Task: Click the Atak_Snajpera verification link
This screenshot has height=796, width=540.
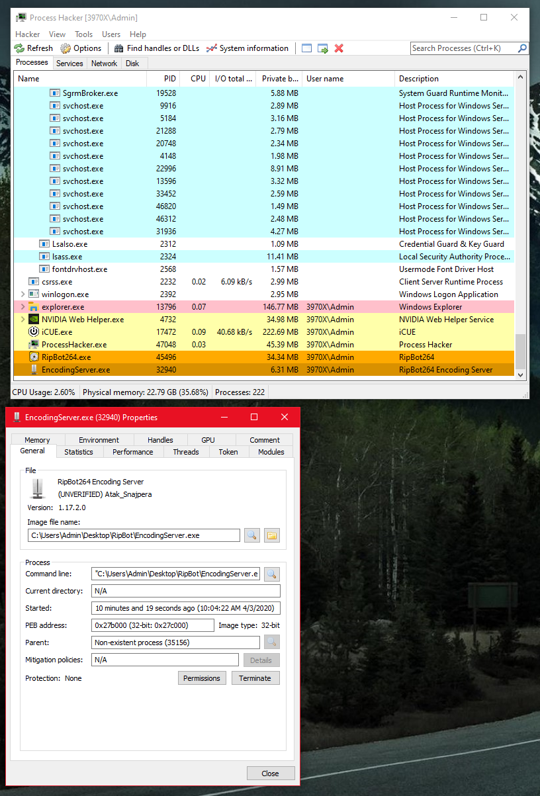Action: coord(105,494)
